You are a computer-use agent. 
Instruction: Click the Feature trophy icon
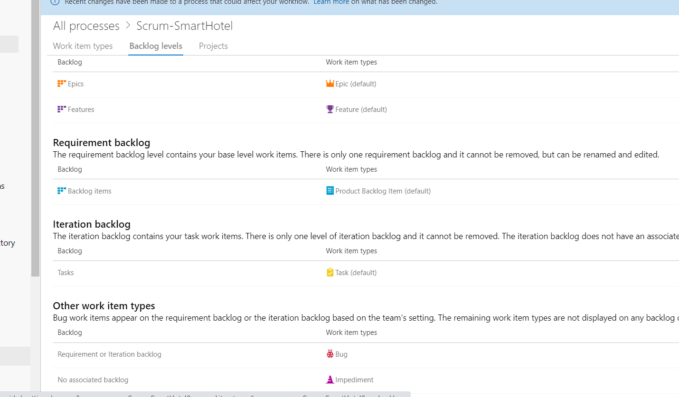[x=330, y=109]
